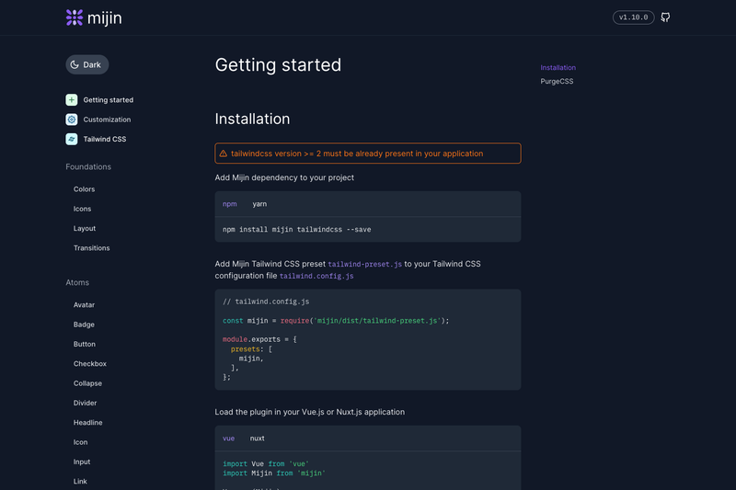Screen dimensions: 736x490
Task: Open the Tailwind CSS page link
Action: pos(105,139)
